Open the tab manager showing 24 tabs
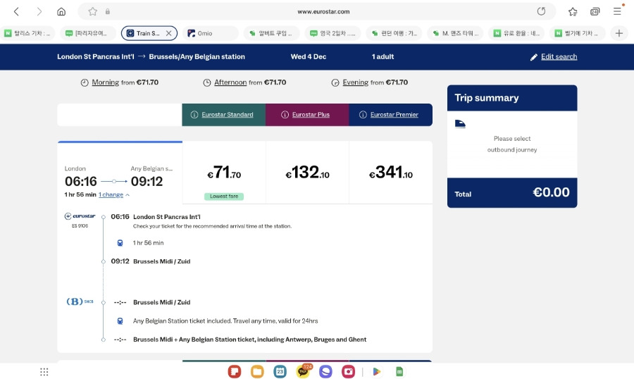The width and height of the screenshot is (634, 379). (x=595, y=11)
